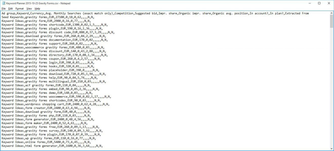Open the Help menu
334x151 pixels.
click(37, 8)
